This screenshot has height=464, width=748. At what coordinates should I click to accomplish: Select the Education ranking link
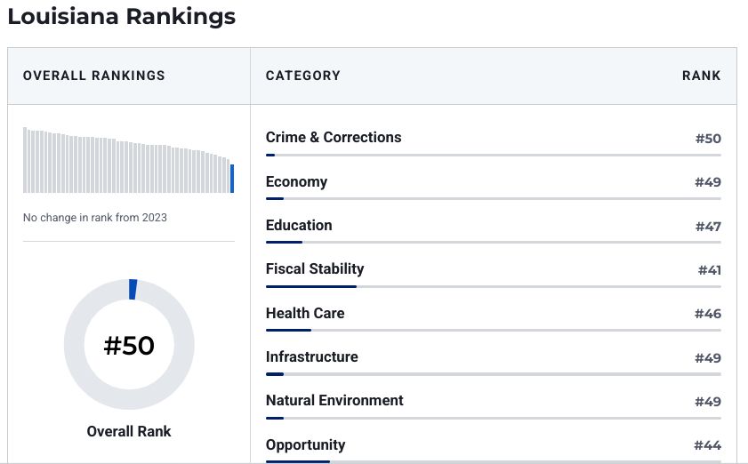(x=299, y=225)
